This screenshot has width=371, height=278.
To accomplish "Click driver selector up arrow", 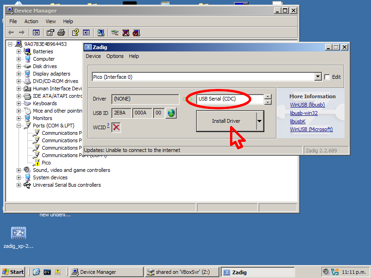I will click(x=268, y=97).
